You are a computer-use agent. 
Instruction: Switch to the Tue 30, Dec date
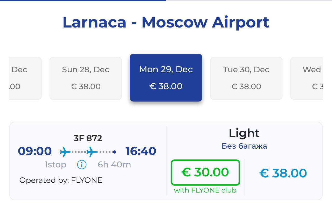pos(246,78)
